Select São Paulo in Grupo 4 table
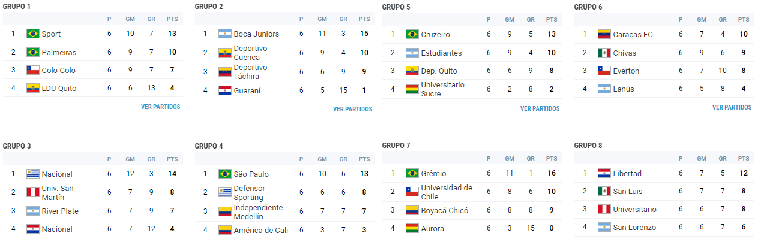This screenshot has height=239, width=761. click(x=251, y=174)
